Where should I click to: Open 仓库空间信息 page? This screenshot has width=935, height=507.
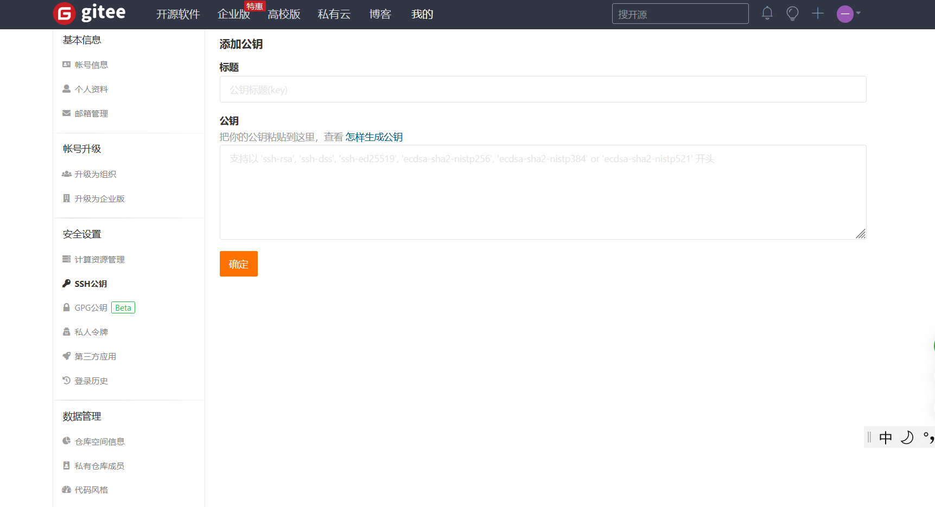point(99,441)
